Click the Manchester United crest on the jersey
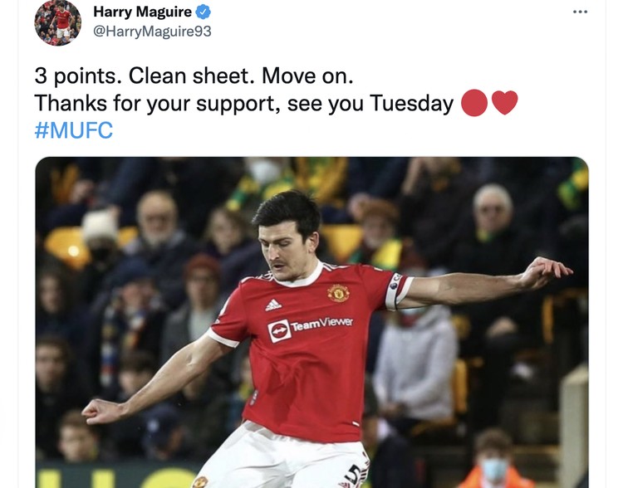The image size is (623, 488). tap(338, 293)
